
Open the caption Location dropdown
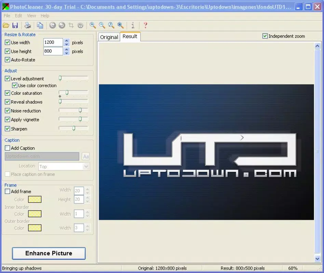pos(86,167)
